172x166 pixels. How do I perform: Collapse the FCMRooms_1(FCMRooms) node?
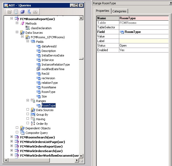[23, 36]
